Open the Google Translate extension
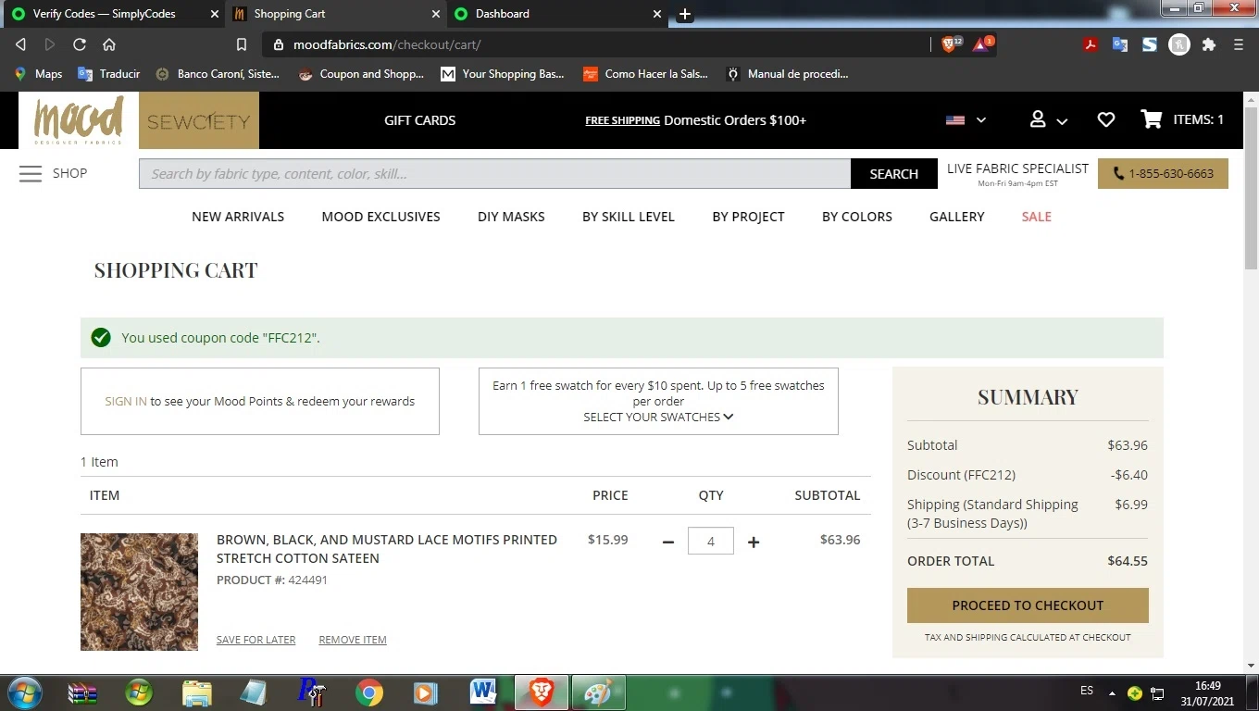 (x=1120, y=44)
